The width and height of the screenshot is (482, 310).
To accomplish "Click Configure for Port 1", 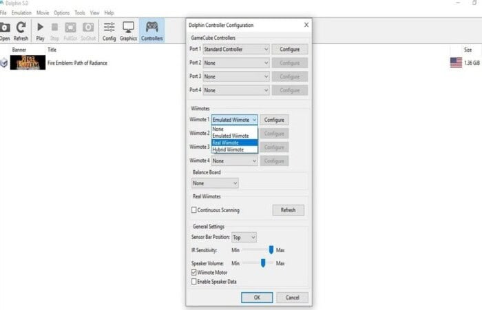I will (290, 49).
